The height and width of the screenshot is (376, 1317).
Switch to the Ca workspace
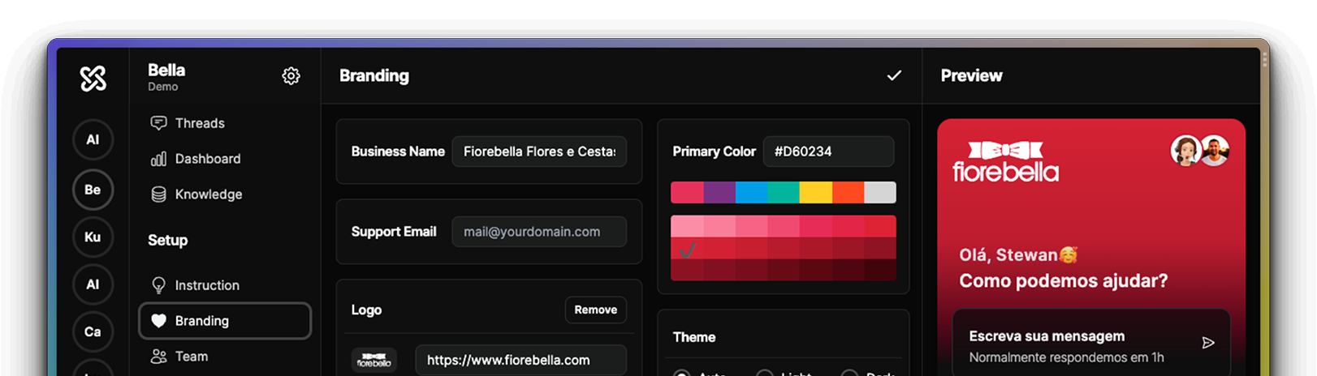pyautogui.click(x=93, y=331)
